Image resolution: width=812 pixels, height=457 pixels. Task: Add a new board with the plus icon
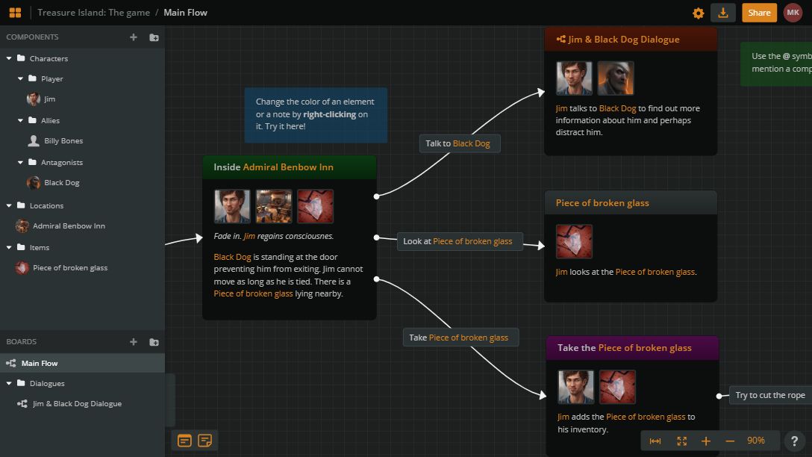(x=133, y=341)
